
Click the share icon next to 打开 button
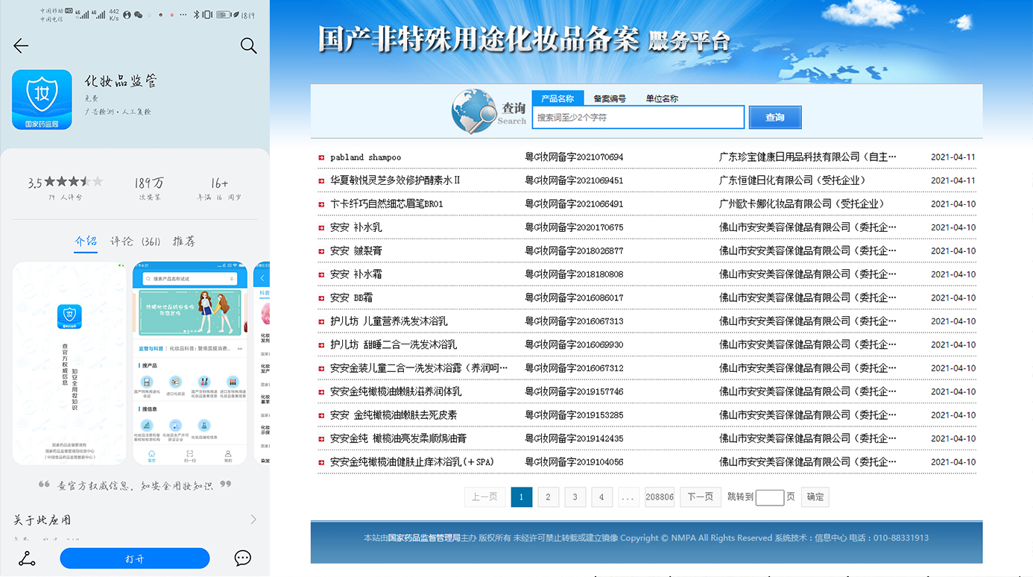pos(26,558)
